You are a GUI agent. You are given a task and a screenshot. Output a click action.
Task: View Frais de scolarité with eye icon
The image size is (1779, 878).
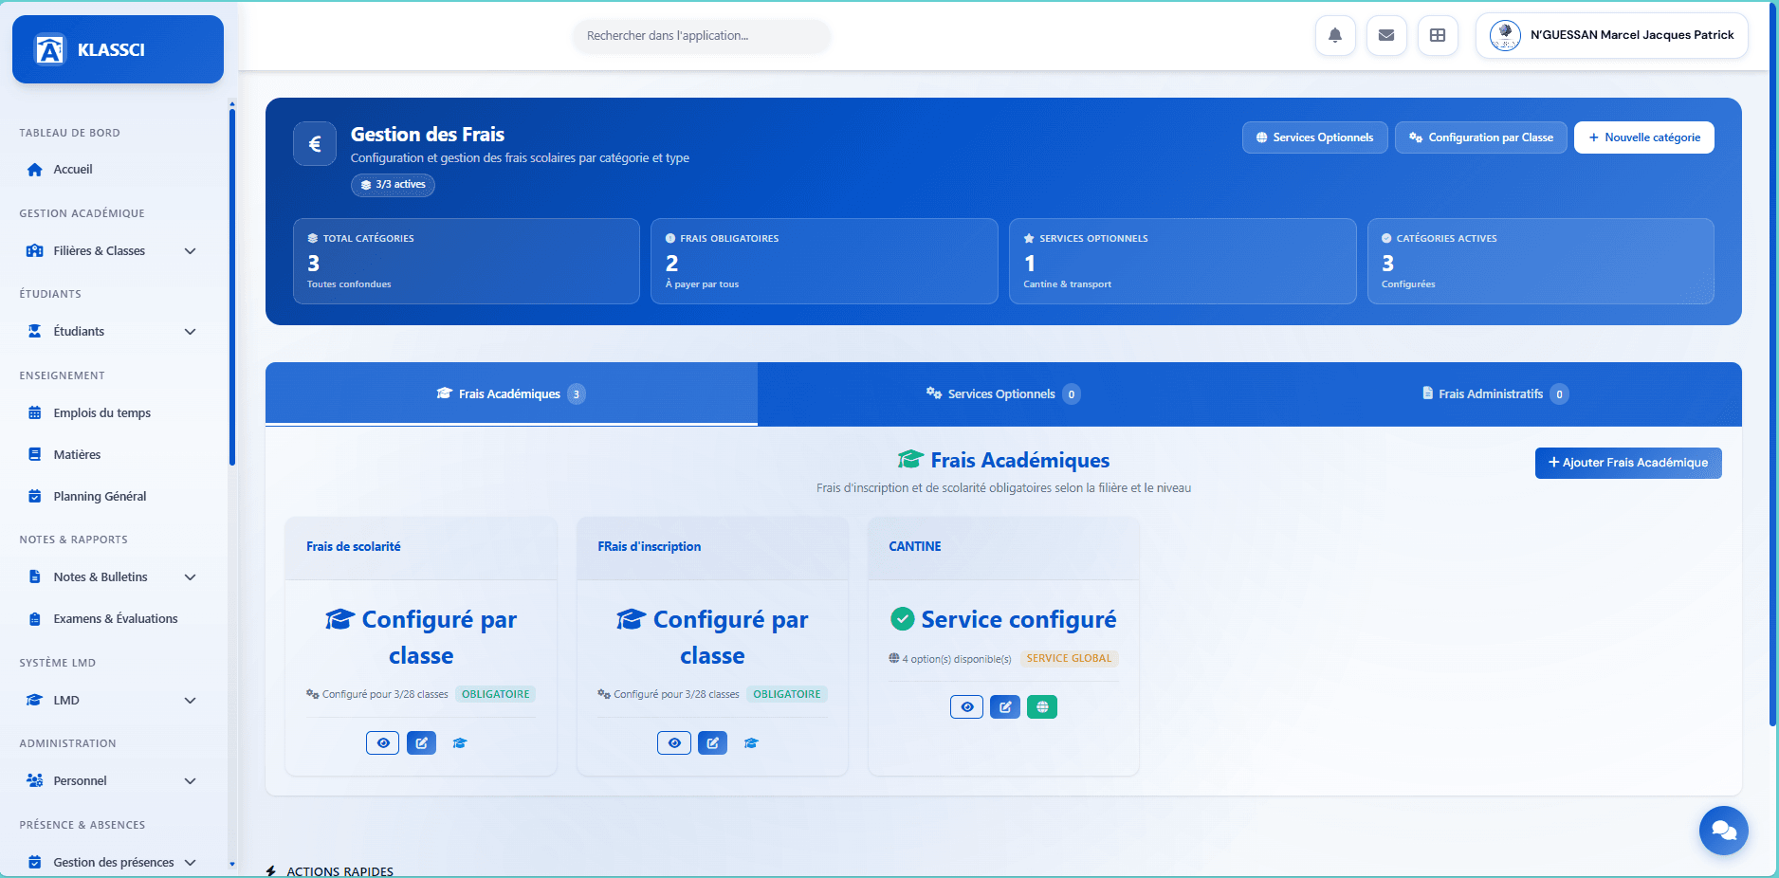[382, 742]
